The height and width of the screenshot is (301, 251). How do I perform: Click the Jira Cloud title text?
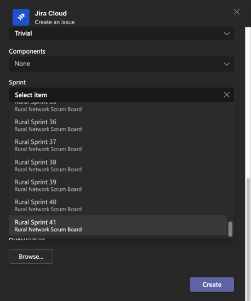click(x=51, y=14)
